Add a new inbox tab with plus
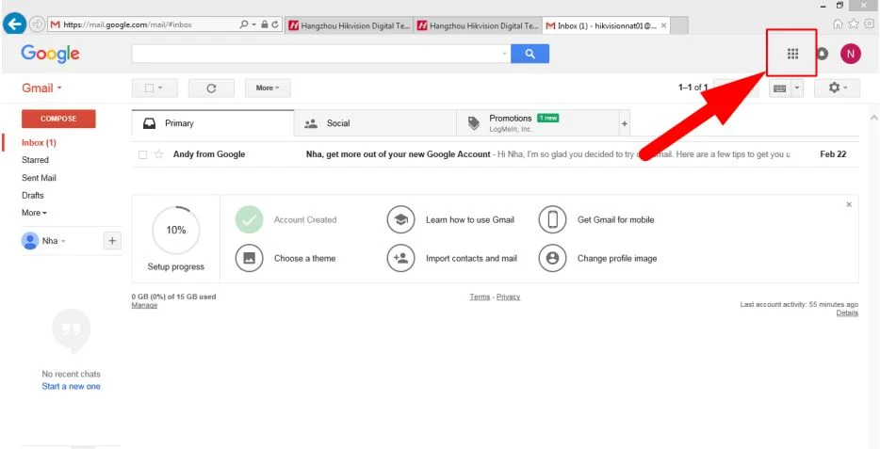 pyautogui.click(x=624, y=124)
